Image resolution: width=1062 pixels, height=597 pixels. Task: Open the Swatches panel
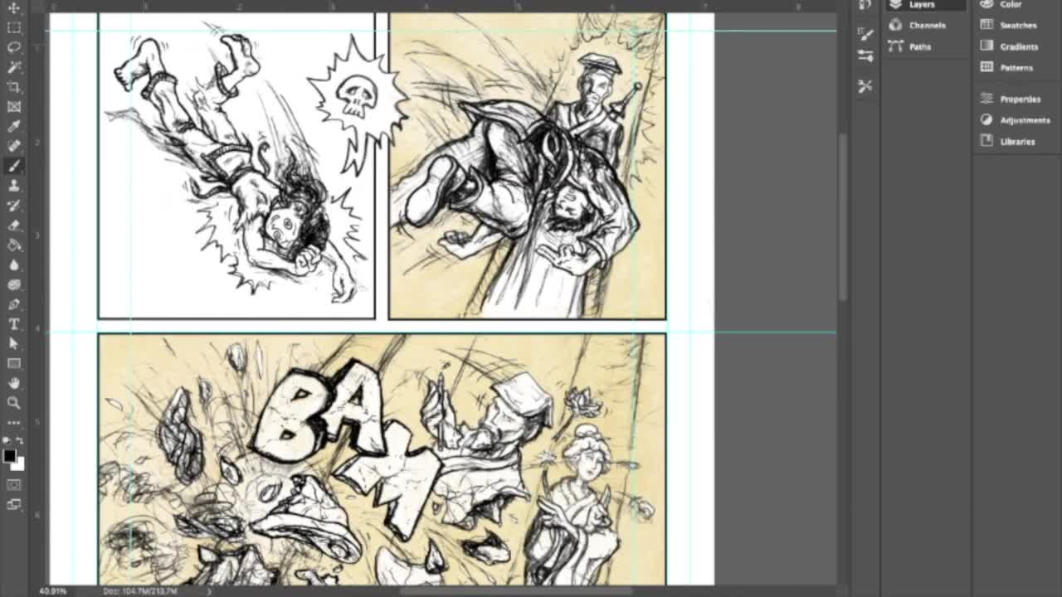[1009, 25]
